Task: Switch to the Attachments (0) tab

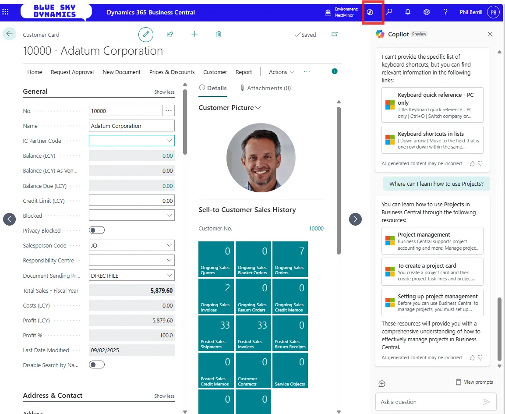Action: (x=265, y=88)
